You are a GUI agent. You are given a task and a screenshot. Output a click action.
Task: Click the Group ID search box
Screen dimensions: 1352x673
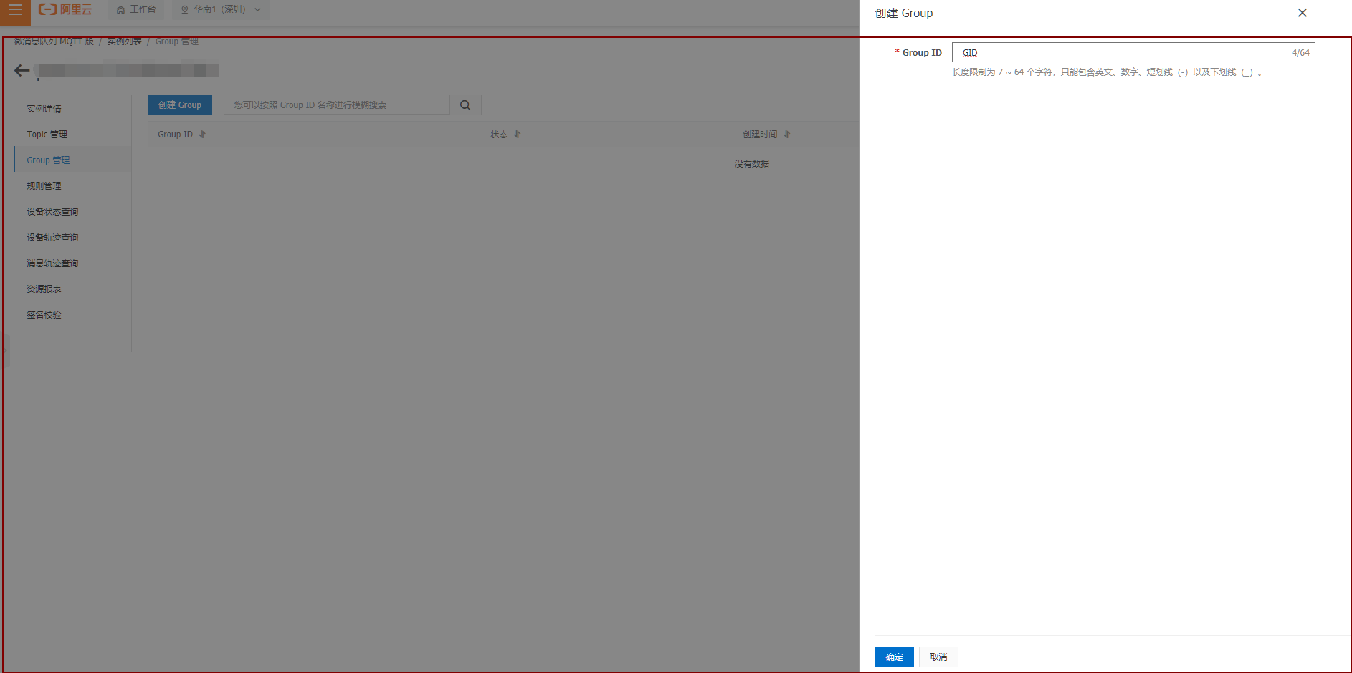[337, 105]
